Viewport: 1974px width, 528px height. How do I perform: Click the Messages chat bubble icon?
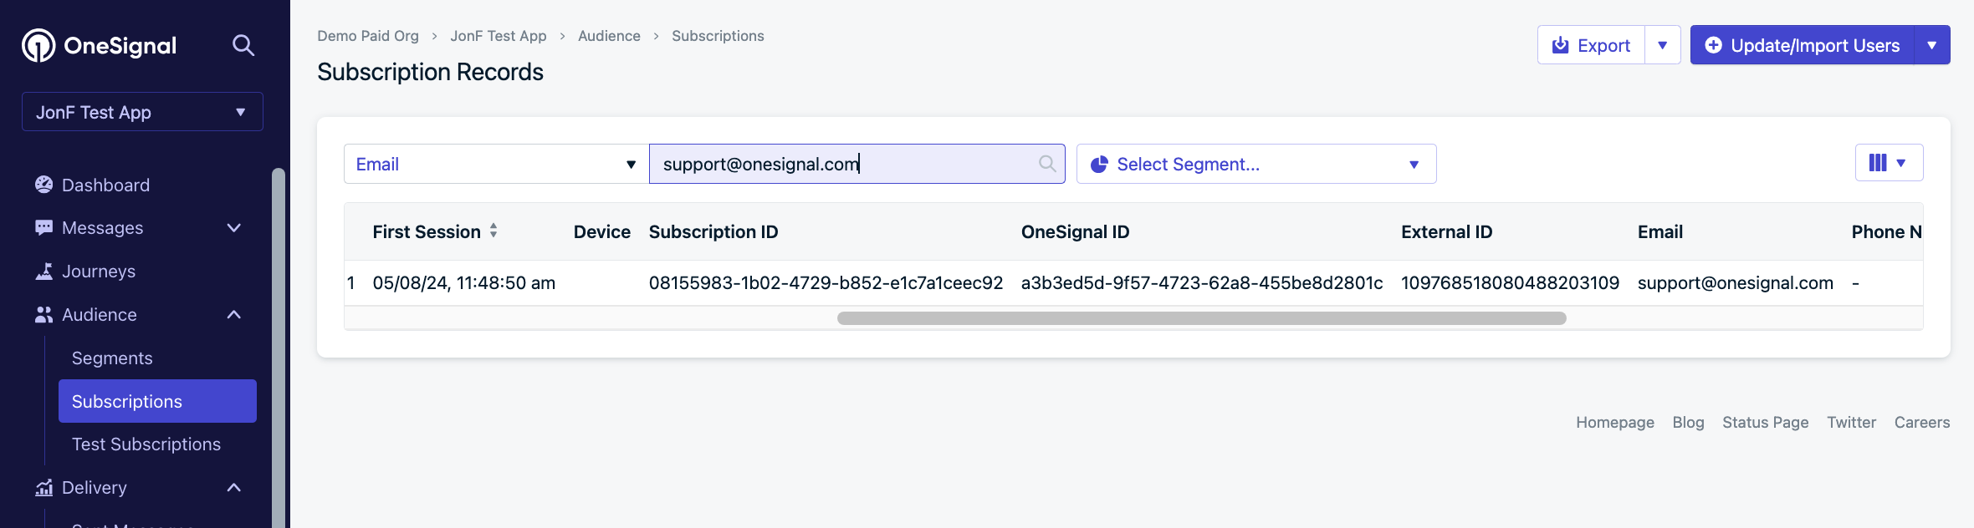click(44, 228)
